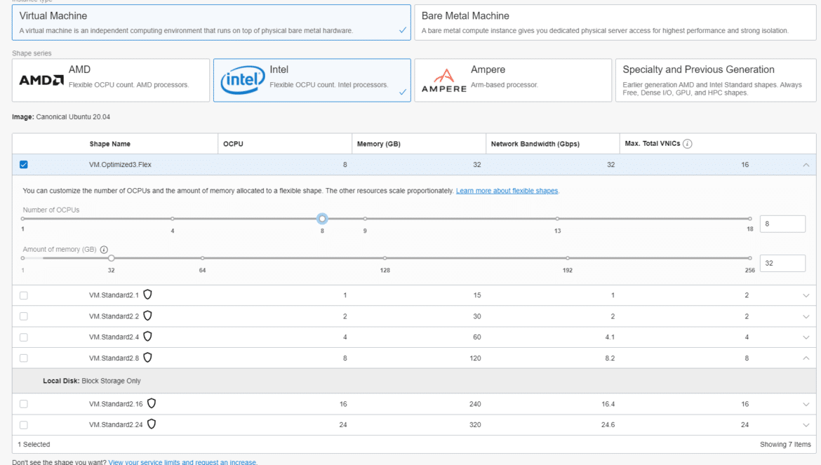Screen dimensions: 821x465
Task: Click the 1 Selected footer text
Action: click(x=34, y=445)
